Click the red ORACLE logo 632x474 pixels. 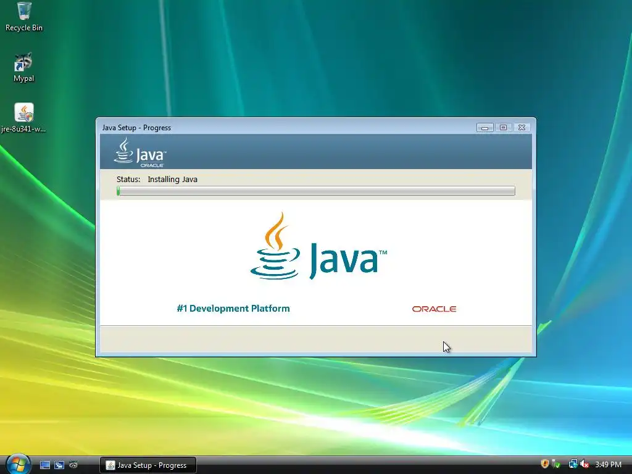[x=434, y=309]
